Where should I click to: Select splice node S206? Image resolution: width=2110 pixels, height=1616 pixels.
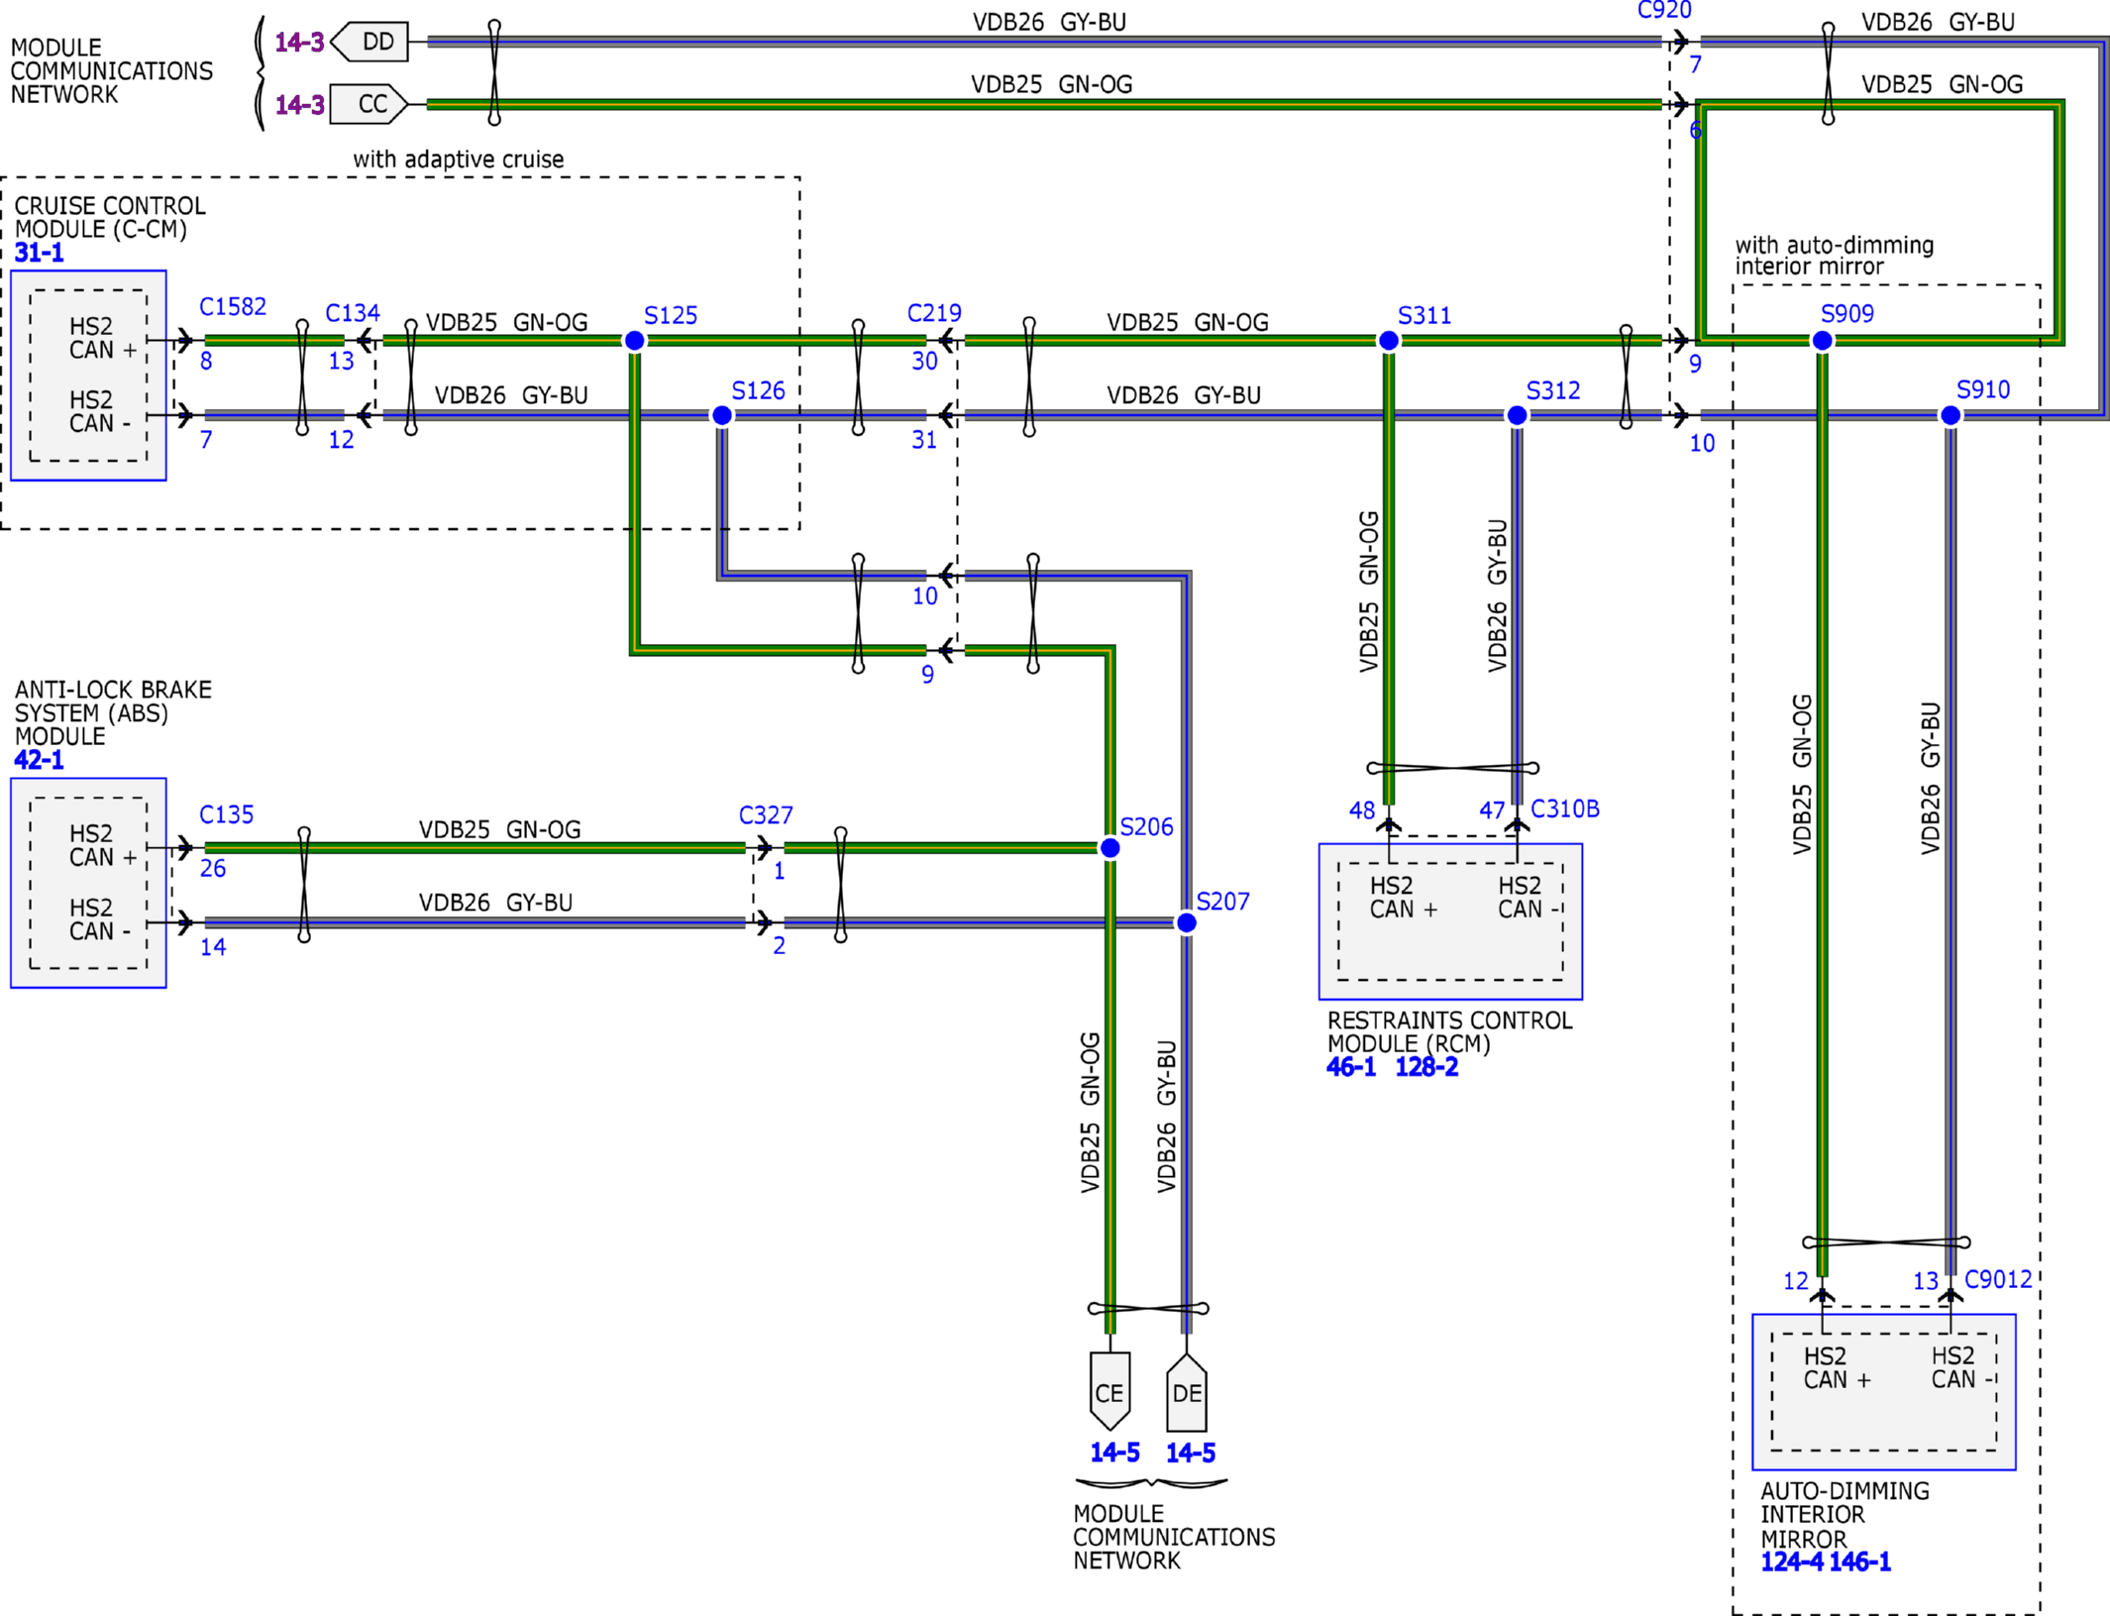click(1109, 848)
